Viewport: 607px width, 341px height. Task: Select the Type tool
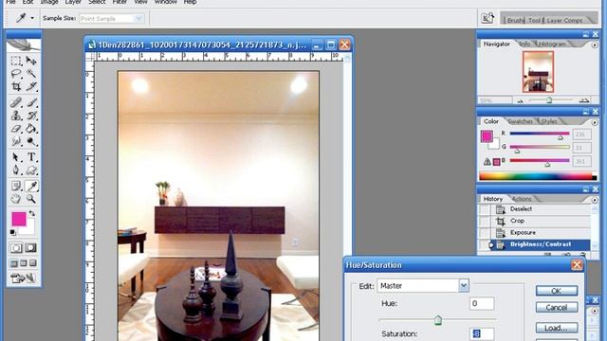[31, 157]
